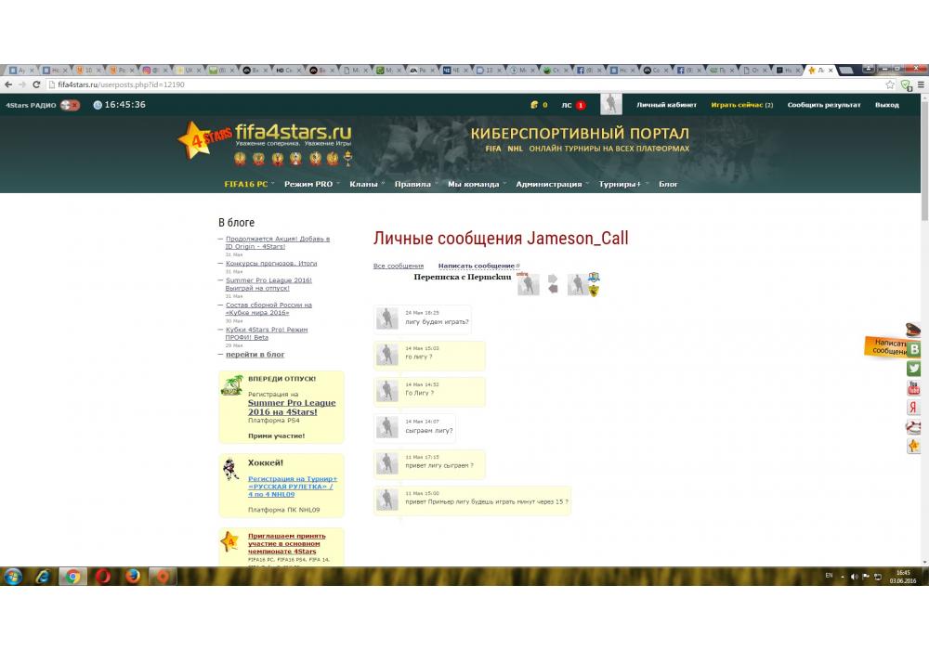Open Opera from the Windows taskbar

pyautogui.click(x=102, y=577)
